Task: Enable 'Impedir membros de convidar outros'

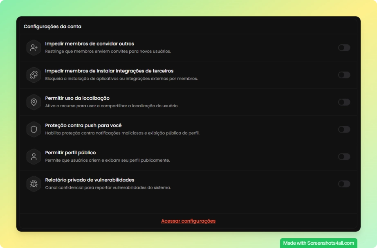Action: pyautogui.click(x=344, y=47)
